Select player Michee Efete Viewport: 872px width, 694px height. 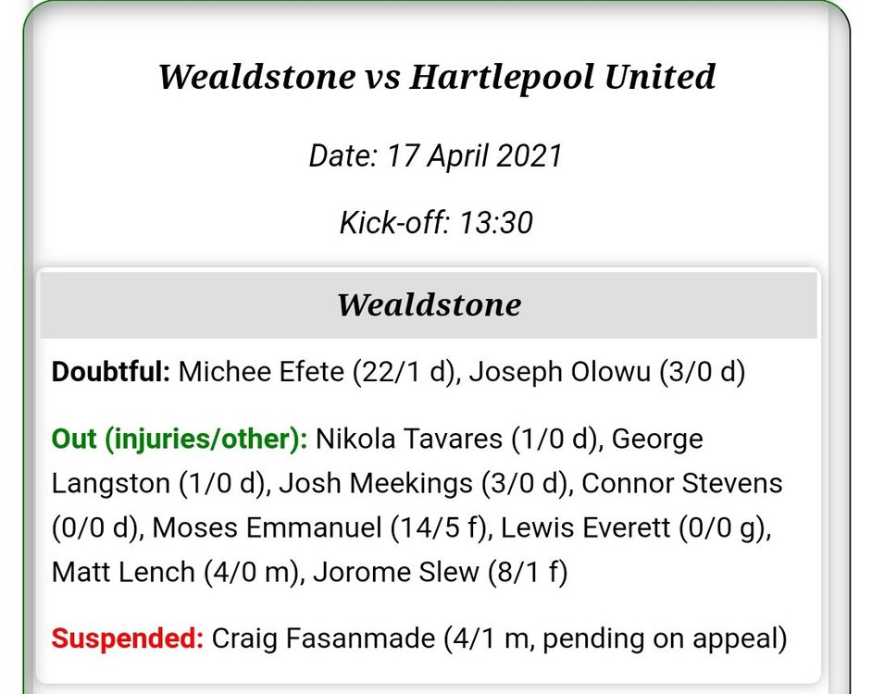(x=261, y=371)
